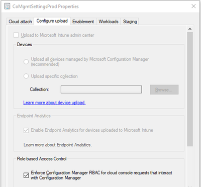Screen dimensions: 201x187
Task: Close the CoMgmtSettingsProd Properties dialog
Action: point(193,6)
